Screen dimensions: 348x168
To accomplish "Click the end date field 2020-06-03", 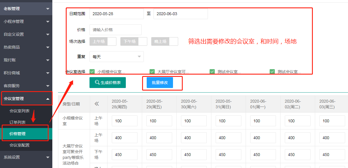I will [x=180, y=14].
